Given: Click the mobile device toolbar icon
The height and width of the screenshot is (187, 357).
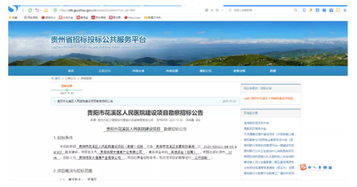Looking at the screenshot, I should (304, 10).
